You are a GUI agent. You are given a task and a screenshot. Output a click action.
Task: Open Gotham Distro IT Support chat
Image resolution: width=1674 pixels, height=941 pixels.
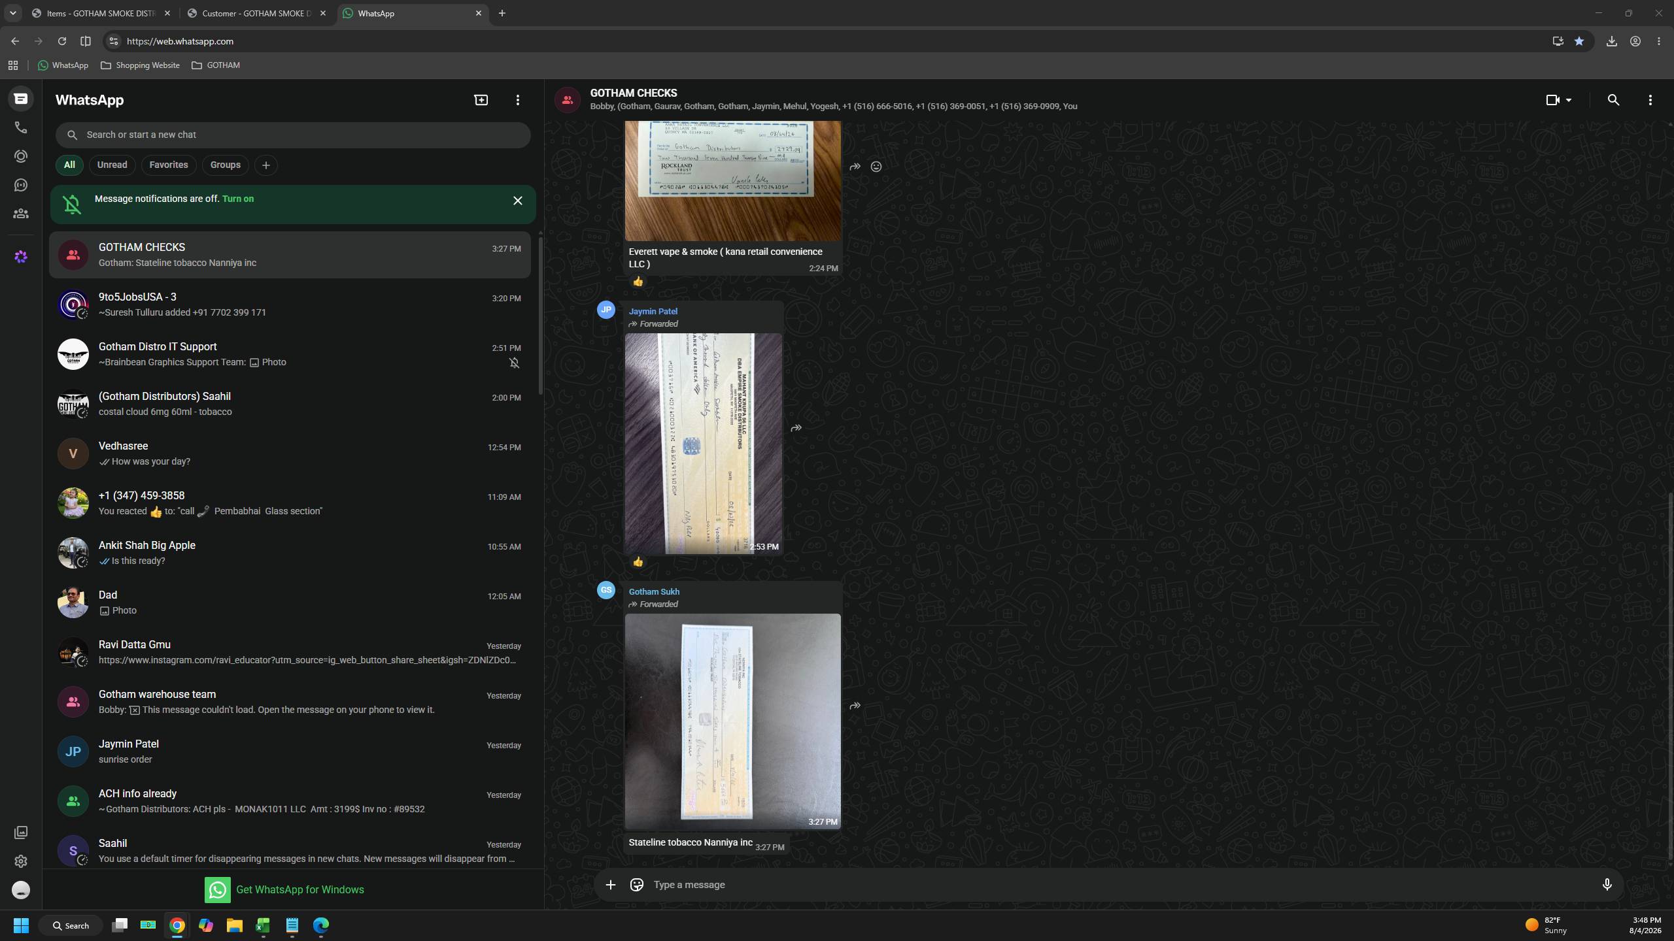(x=290, y=354)
